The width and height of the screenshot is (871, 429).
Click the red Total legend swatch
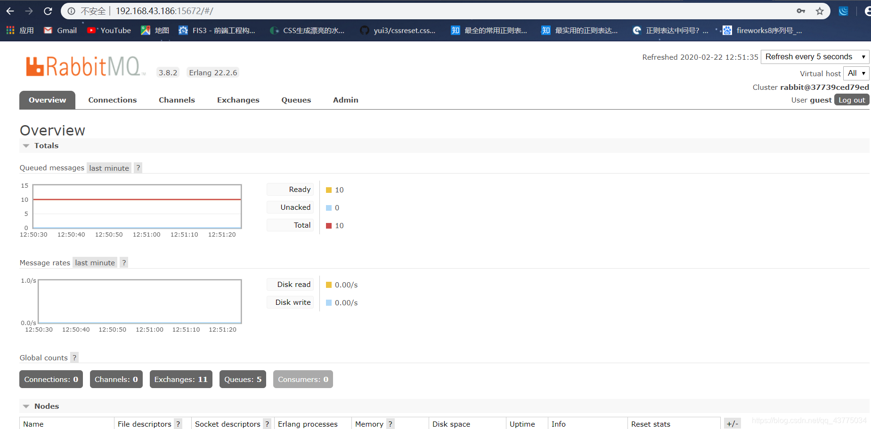pyautogui.click(x=329, y=226)
